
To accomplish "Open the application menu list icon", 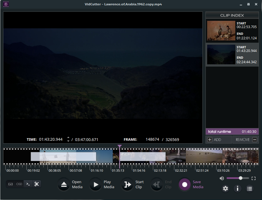I will pos(250,188).
